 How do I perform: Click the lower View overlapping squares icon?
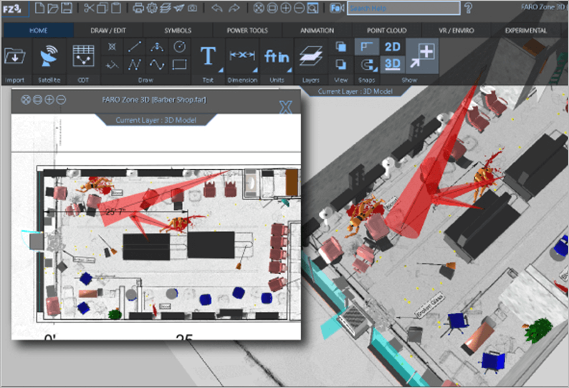[x=341, y=64]
